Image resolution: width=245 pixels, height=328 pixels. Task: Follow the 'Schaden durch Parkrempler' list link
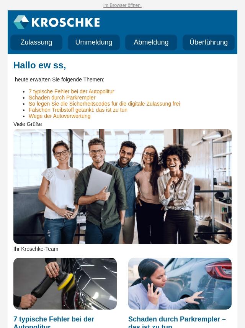(62, 98)
